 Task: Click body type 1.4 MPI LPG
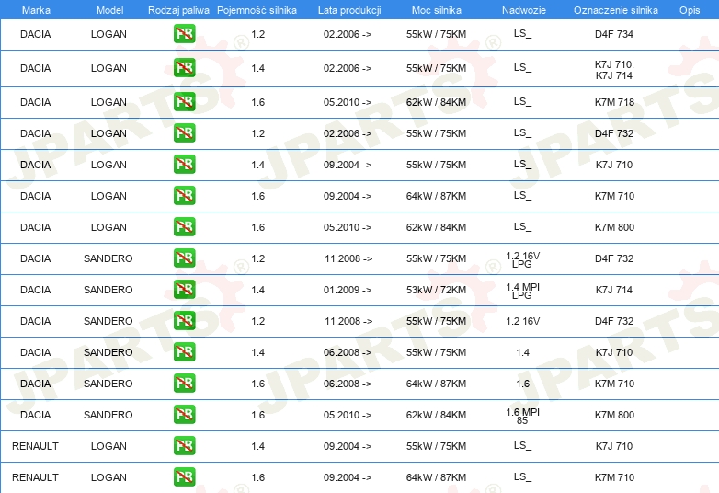click(x=523, y=291)
